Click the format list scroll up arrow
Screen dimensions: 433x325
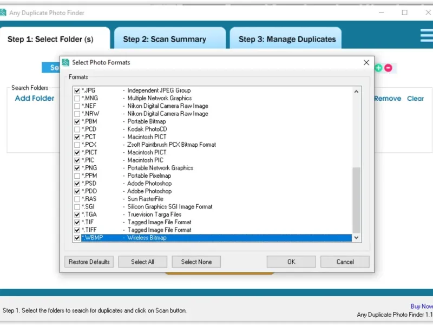356,92
